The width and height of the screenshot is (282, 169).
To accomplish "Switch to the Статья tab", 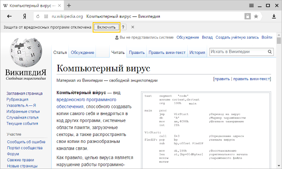I will (60, 52).
